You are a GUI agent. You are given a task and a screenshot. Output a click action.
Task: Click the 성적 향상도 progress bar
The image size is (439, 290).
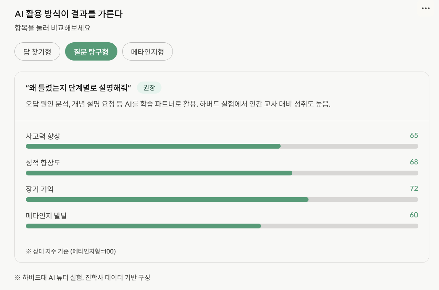pos(222,173)
